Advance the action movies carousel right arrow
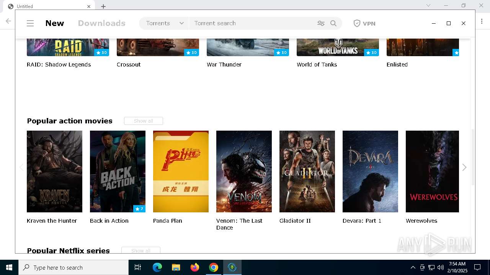Image resolution: width=490 pixels, height=275 pixels. pos(464,167)
